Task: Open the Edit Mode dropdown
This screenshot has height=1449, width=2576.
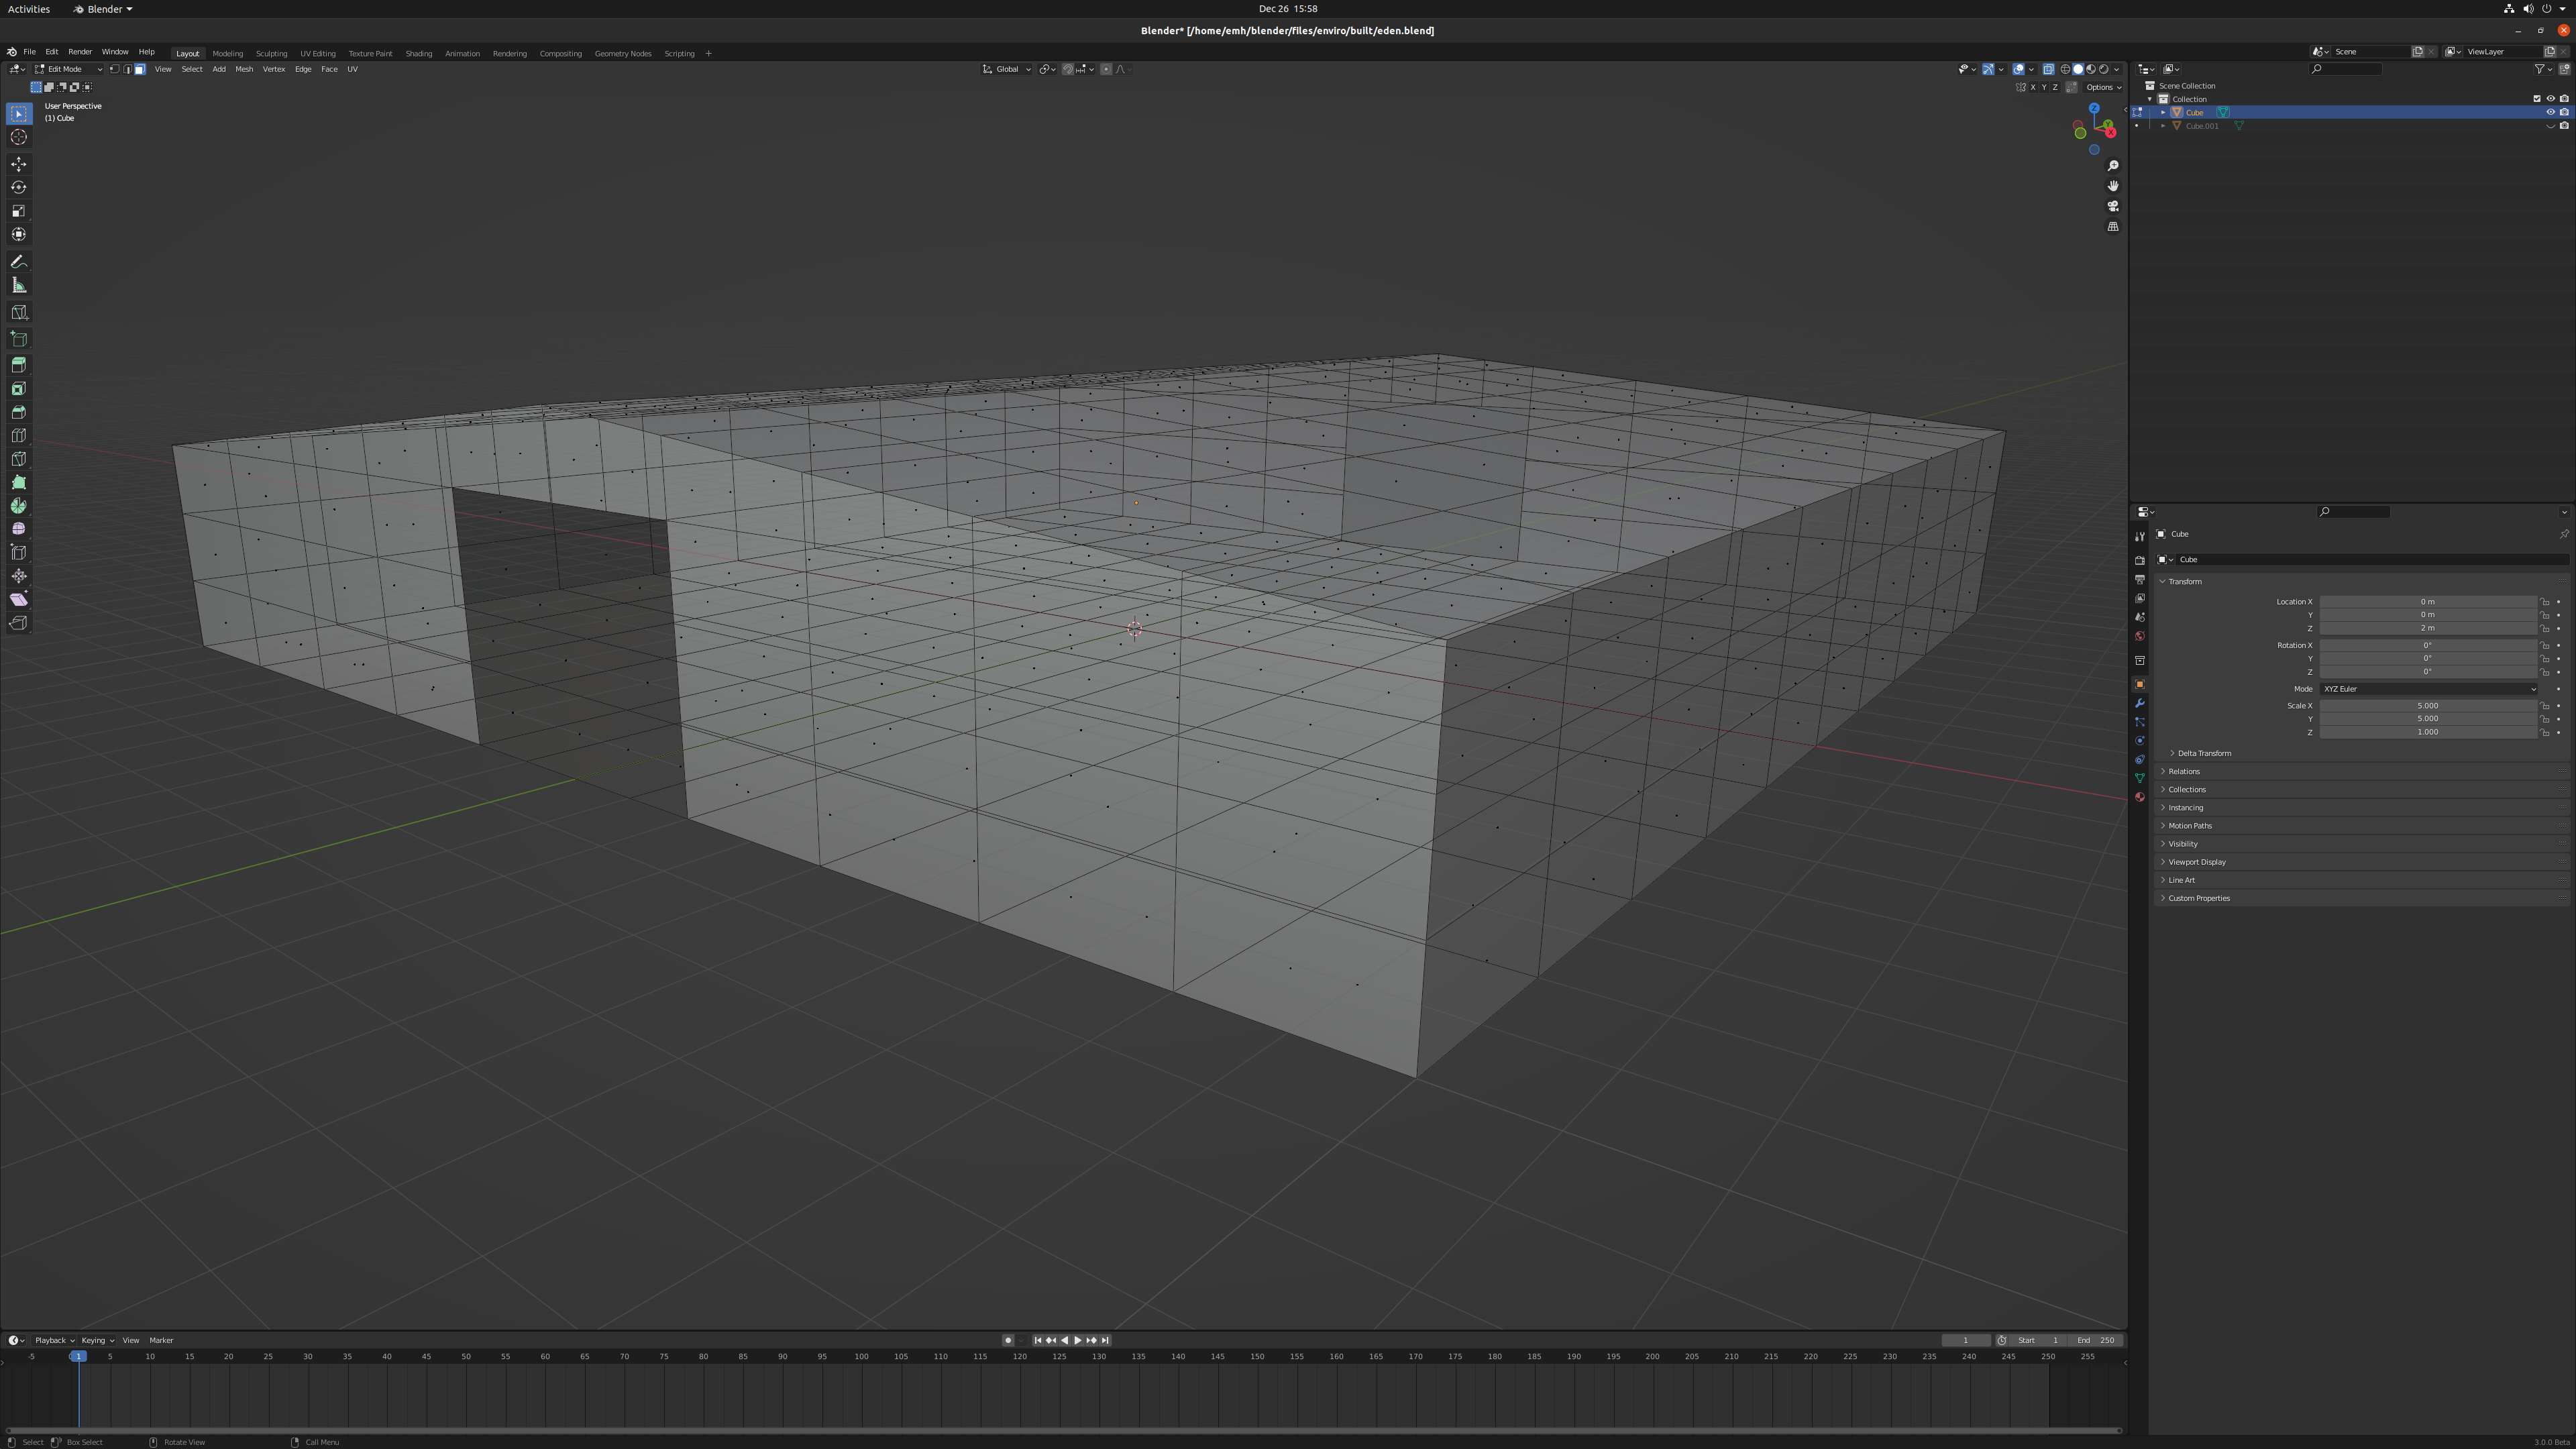Action: point(68,69)
